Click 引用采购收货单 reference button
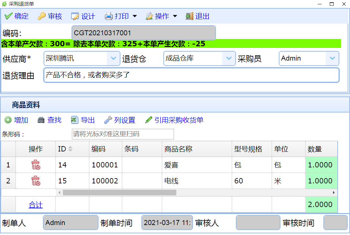This screenshot has height=235, width=350. [174, 120]
